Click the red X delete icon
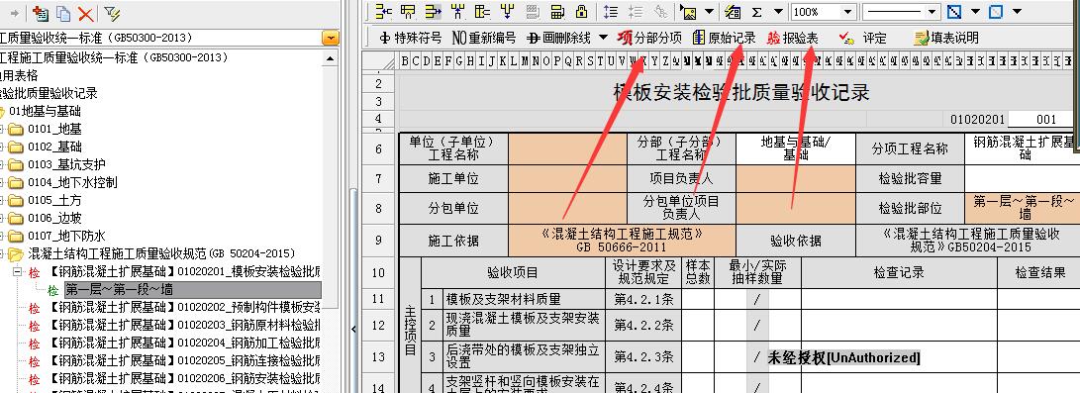 pos(85,13)
